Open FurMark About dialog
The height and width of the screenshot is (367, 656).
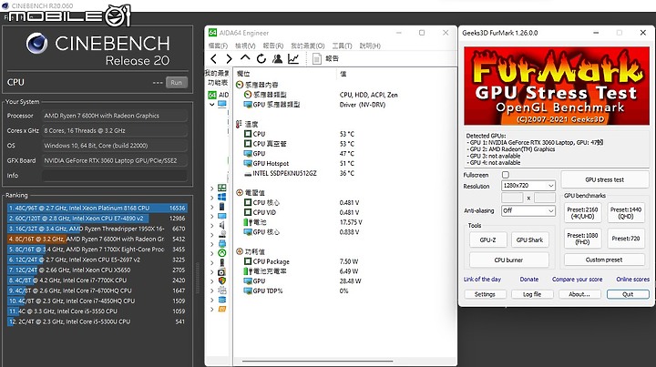[x=579, y=294]
